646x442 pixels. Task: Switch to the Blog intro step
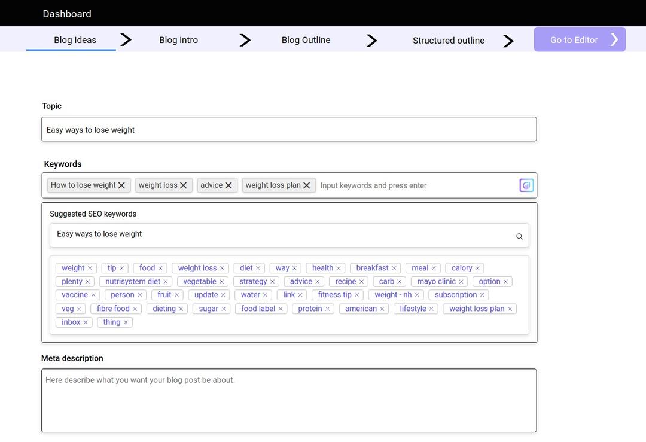click(x=178, y=40)
